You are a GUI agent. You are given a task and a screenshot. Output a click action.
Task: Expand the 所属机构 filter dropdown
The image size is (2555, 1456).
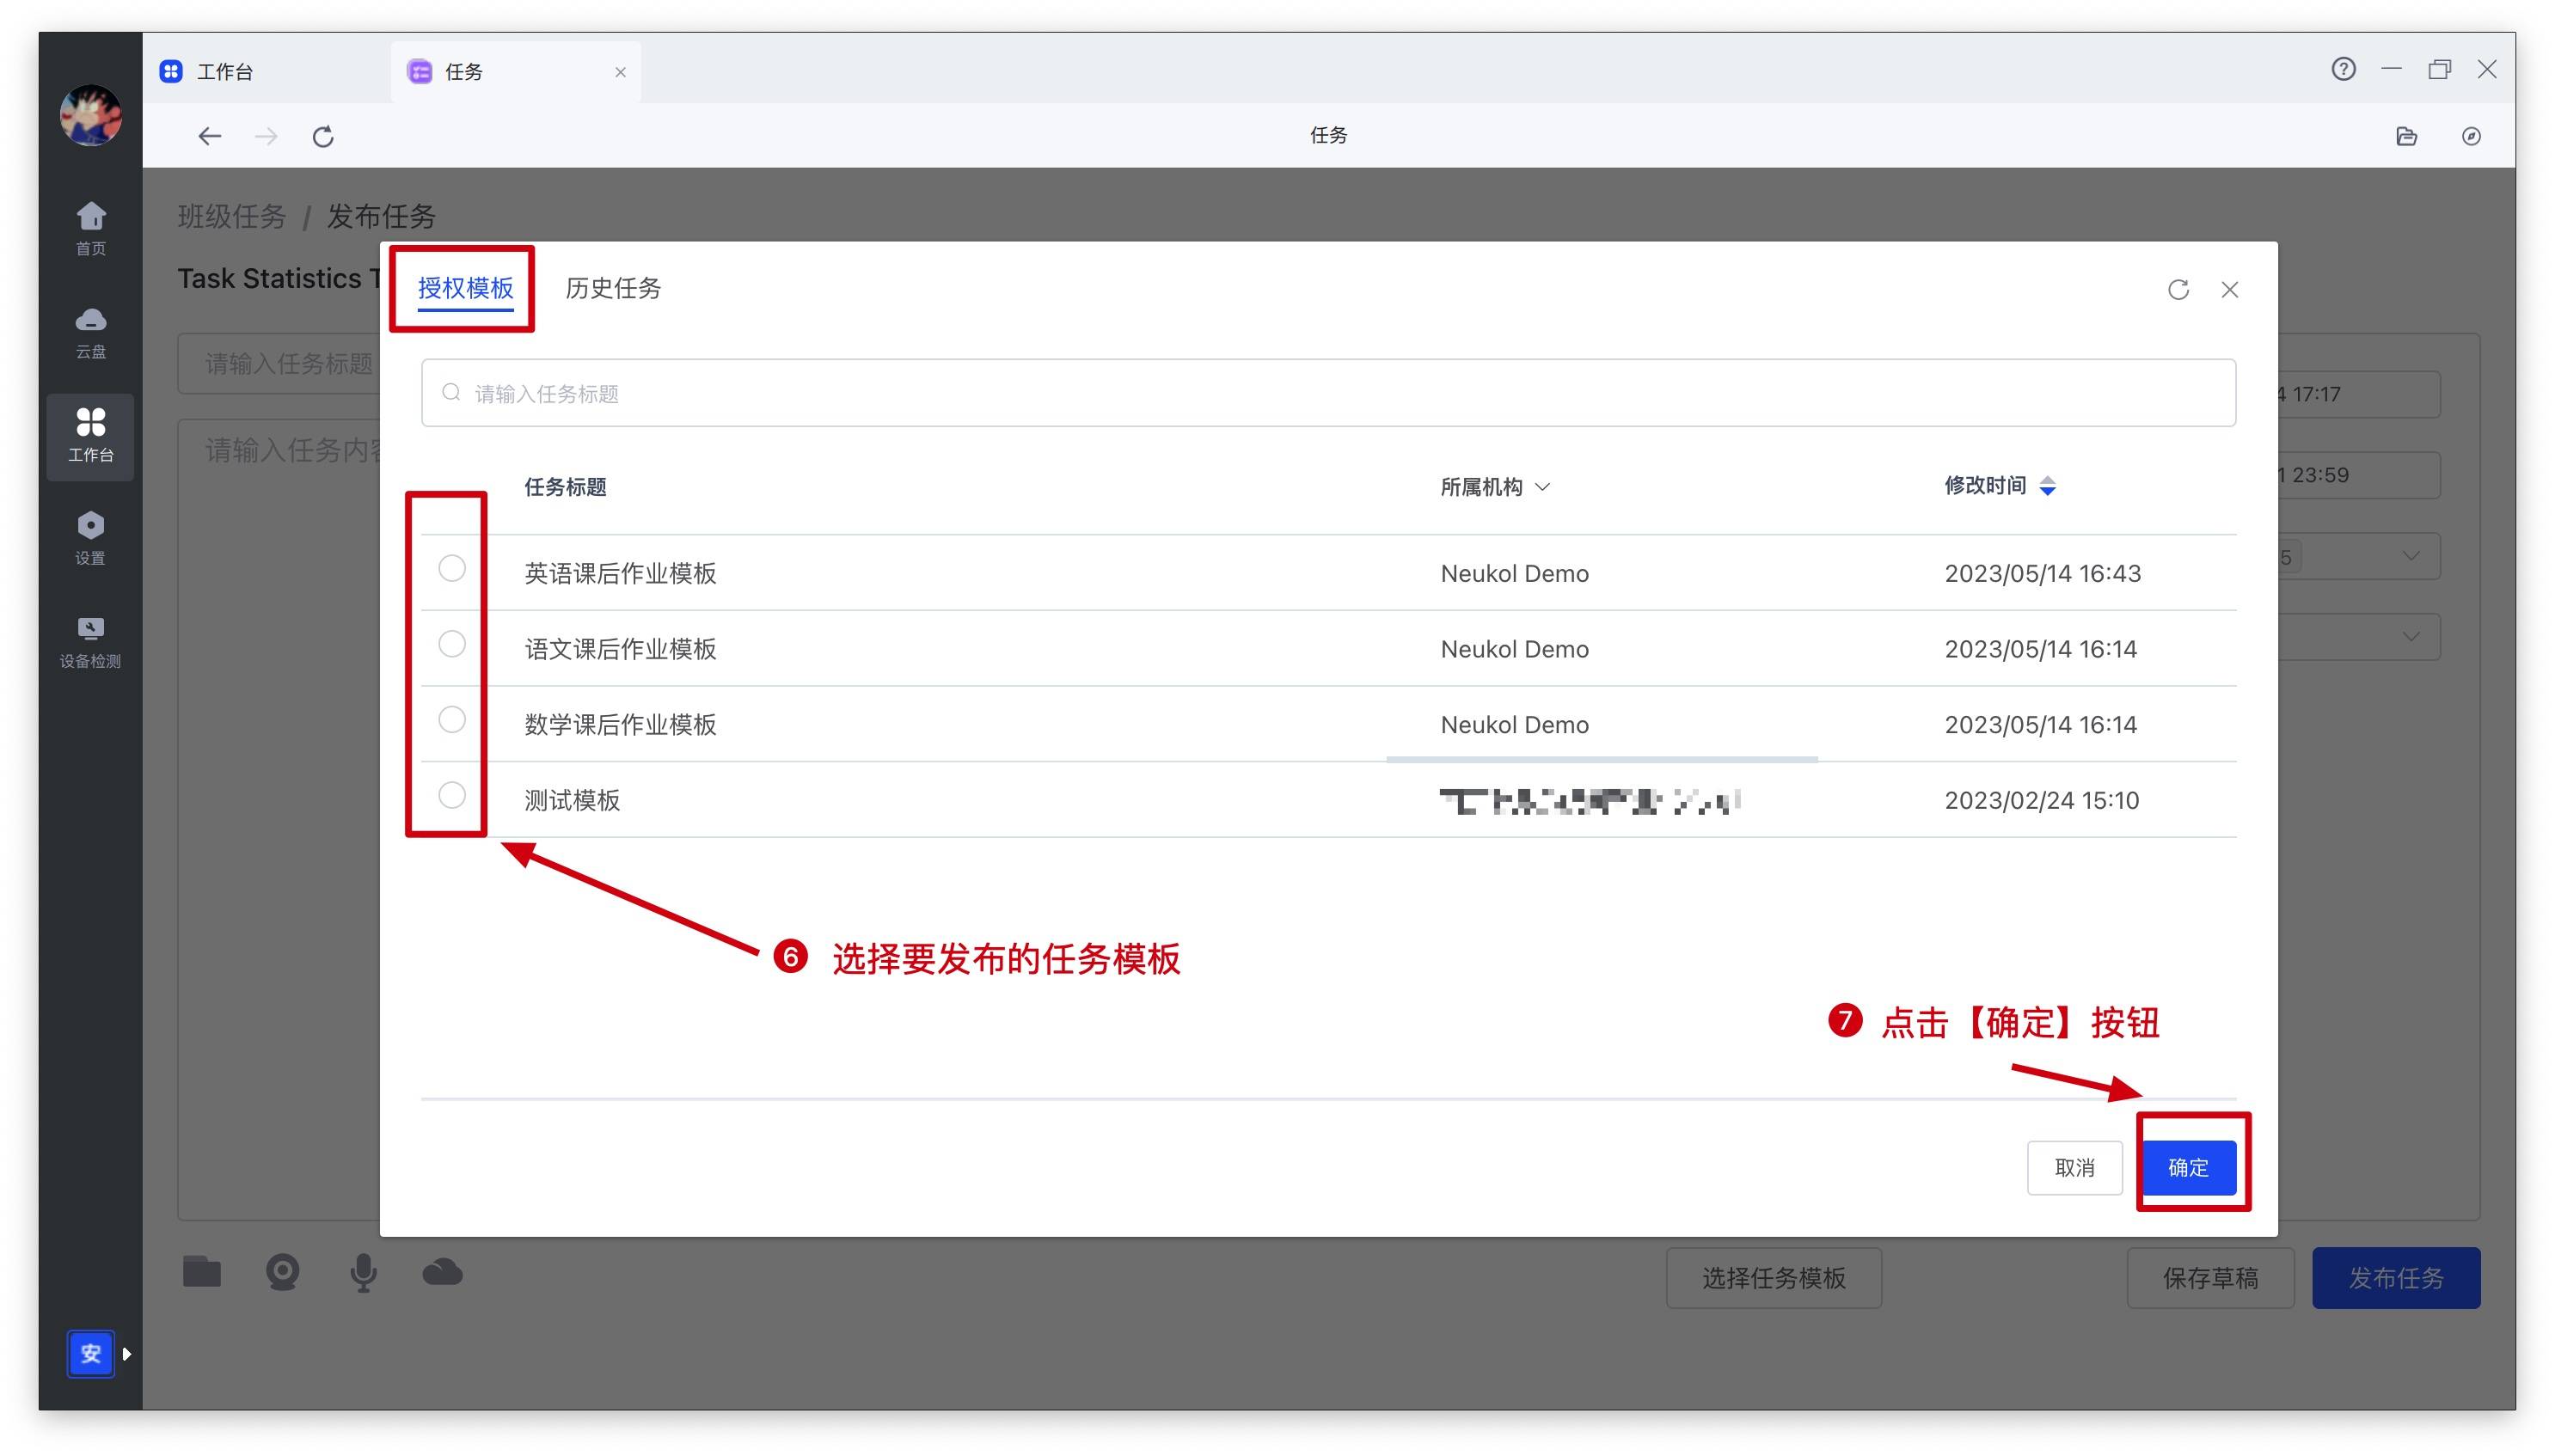1542,487
